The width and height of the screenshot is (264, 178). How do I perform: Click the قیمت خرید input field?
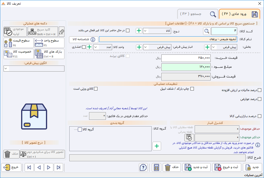pos(186,58)
